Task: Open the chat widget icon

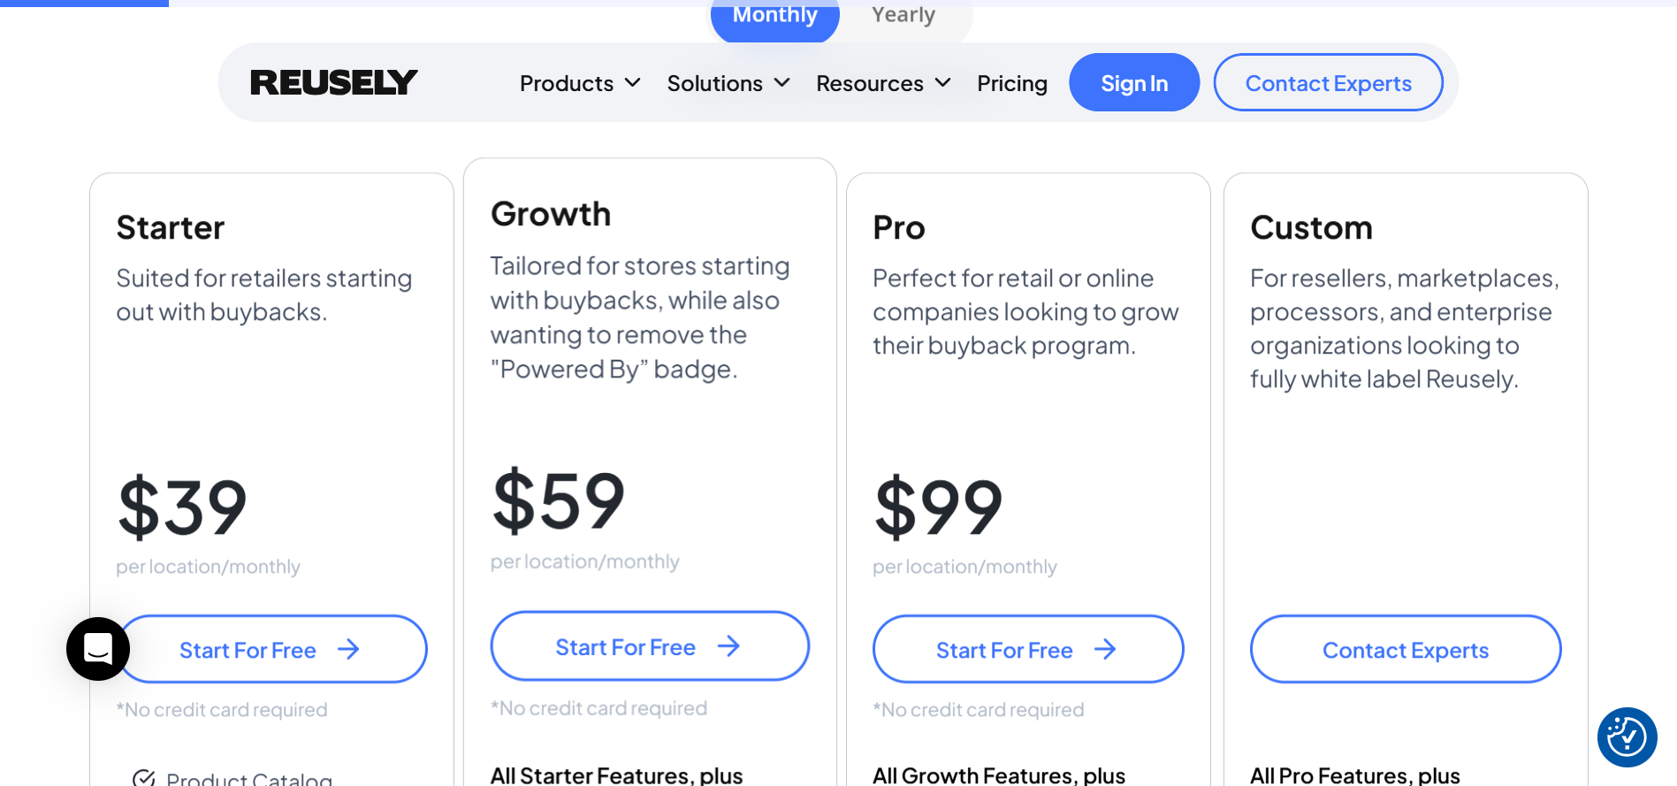Action: 98,649
